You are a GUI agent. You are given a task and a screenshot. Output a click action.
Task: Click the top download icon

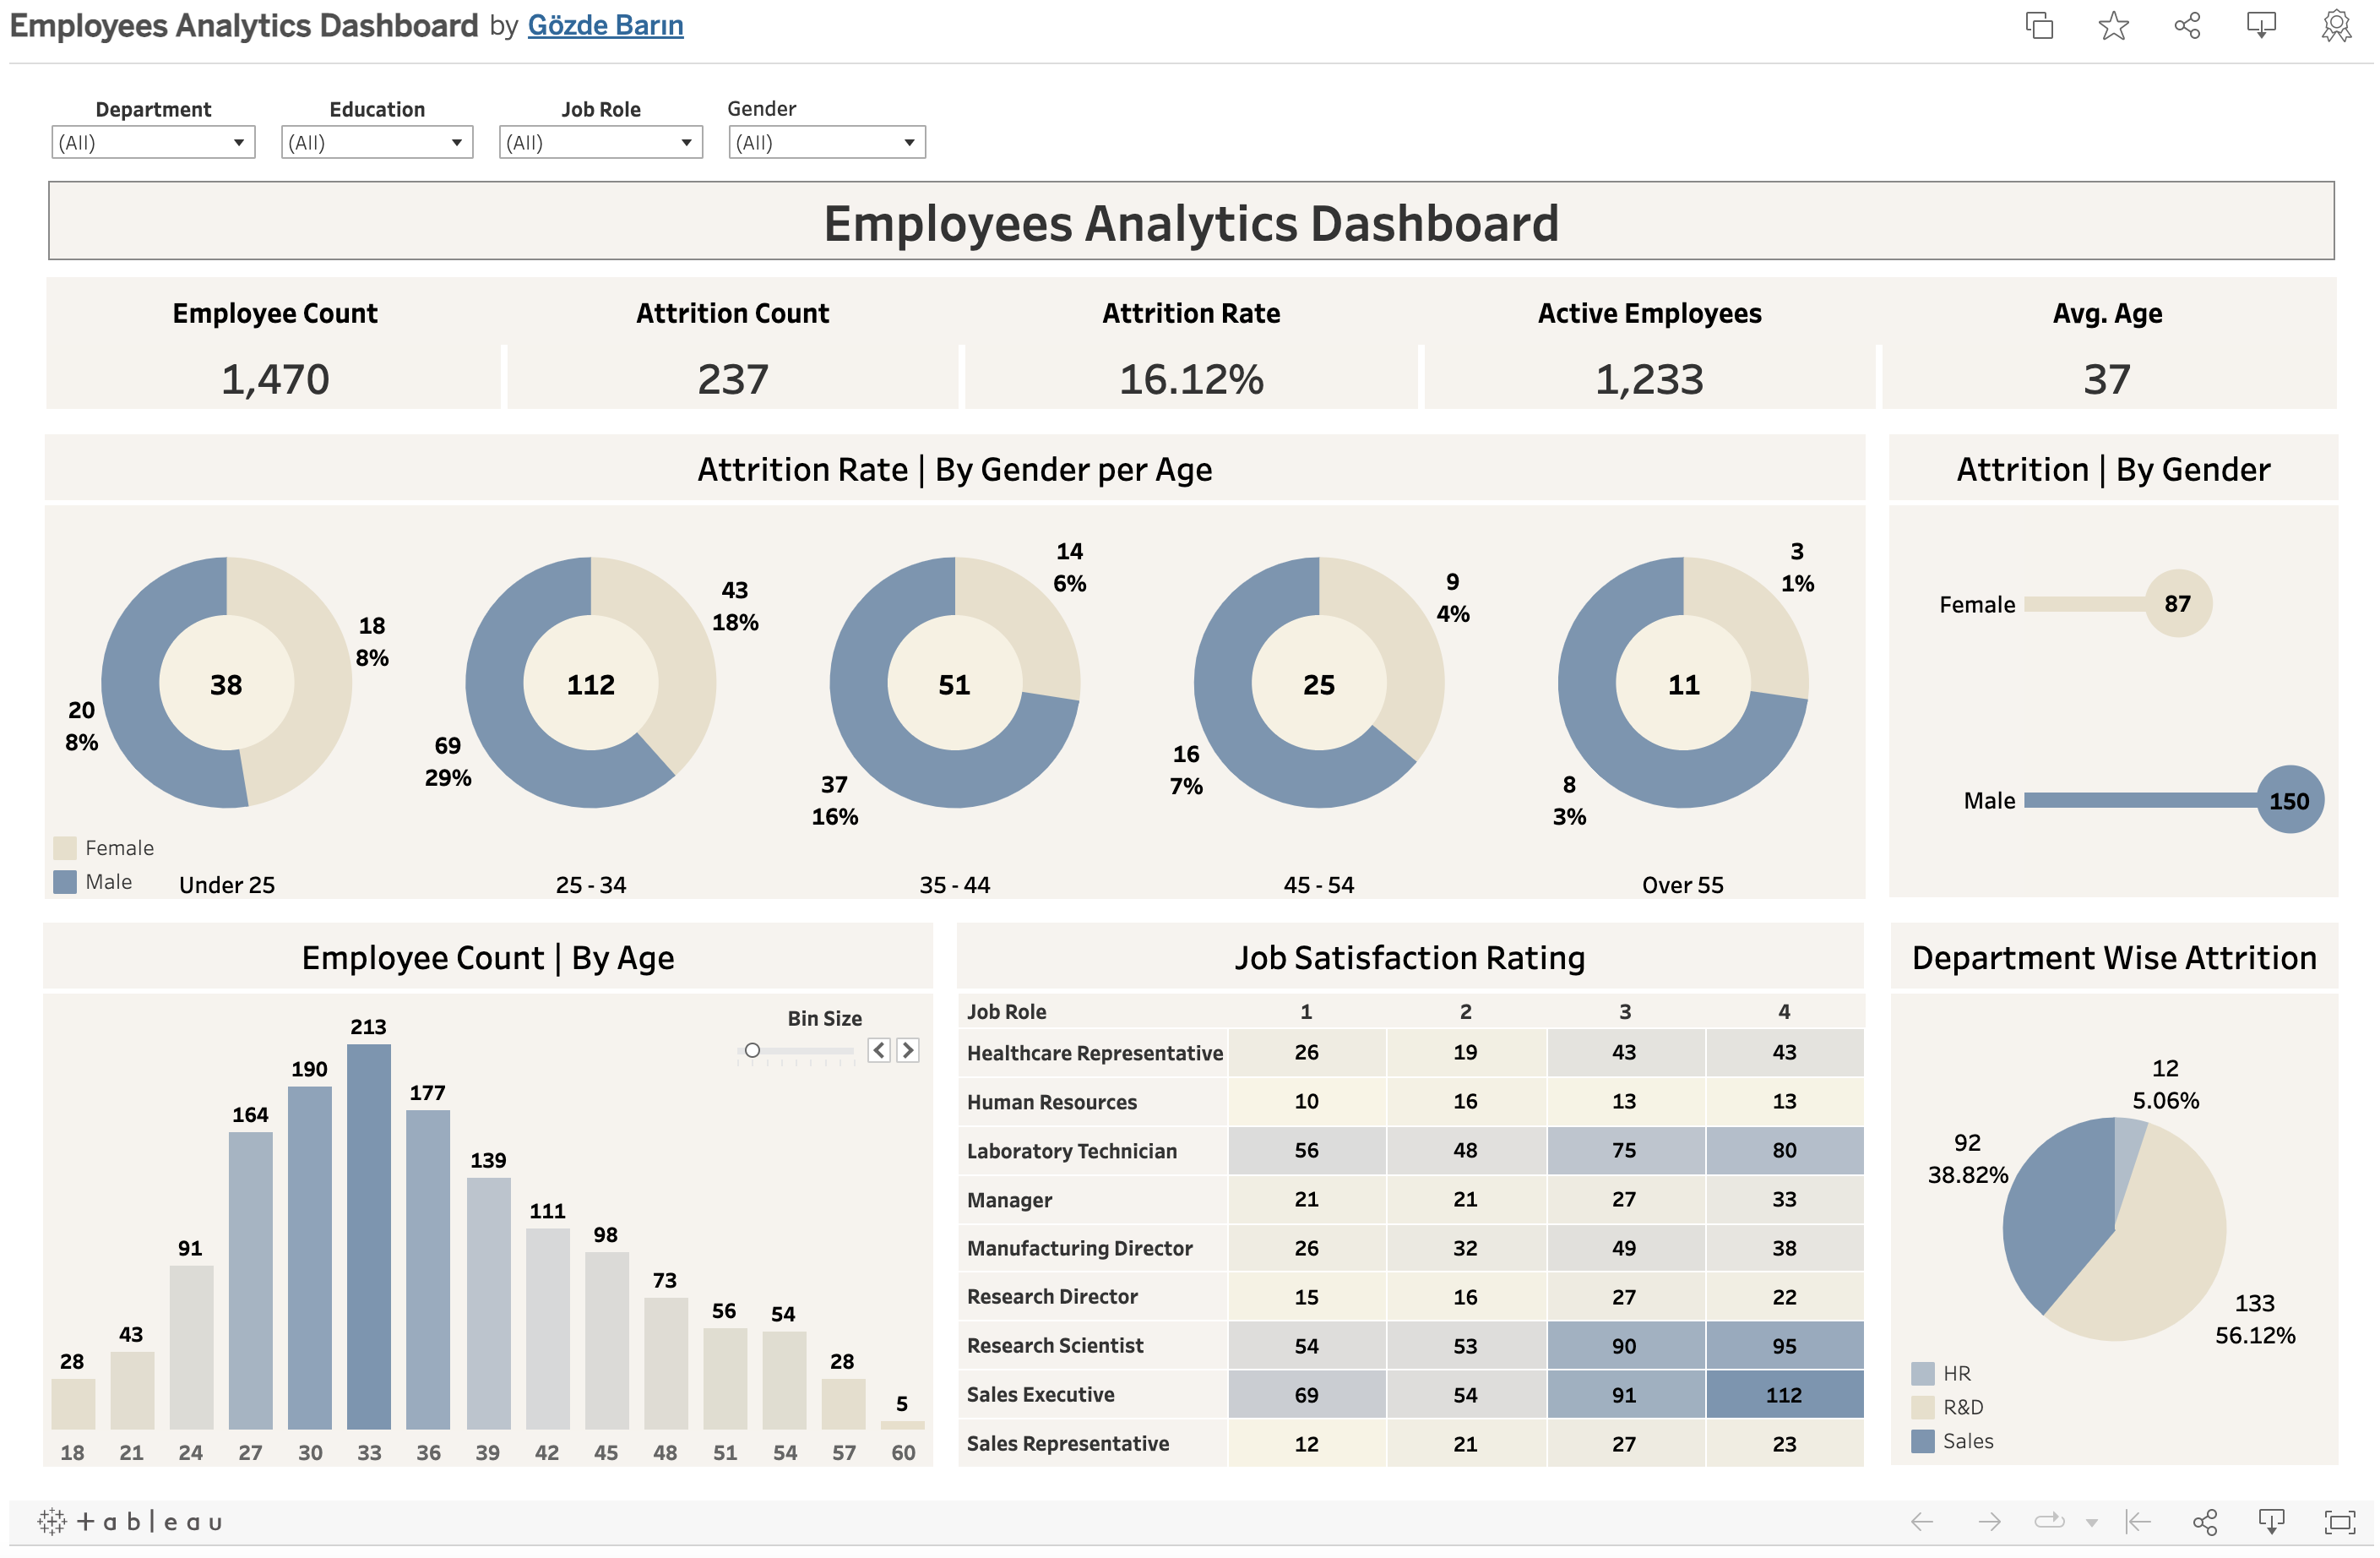click(2261, 25)
